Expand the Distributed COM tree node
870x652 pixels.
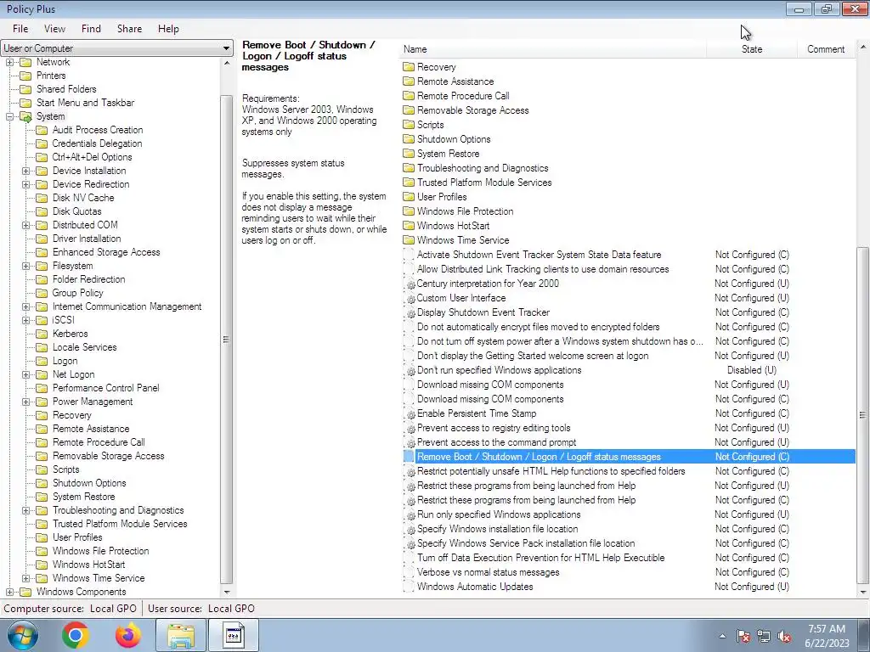tap(25, 225)
